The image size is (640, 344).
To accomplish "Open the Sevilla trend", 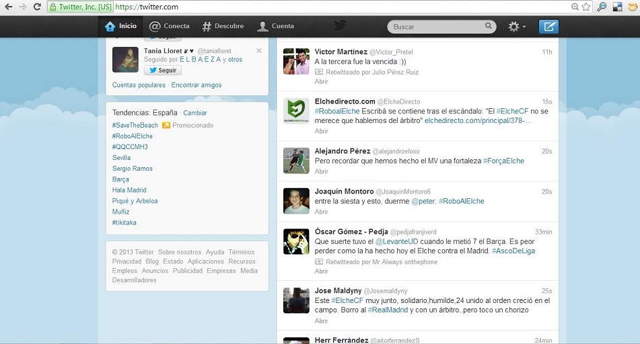I will point(121,158).
